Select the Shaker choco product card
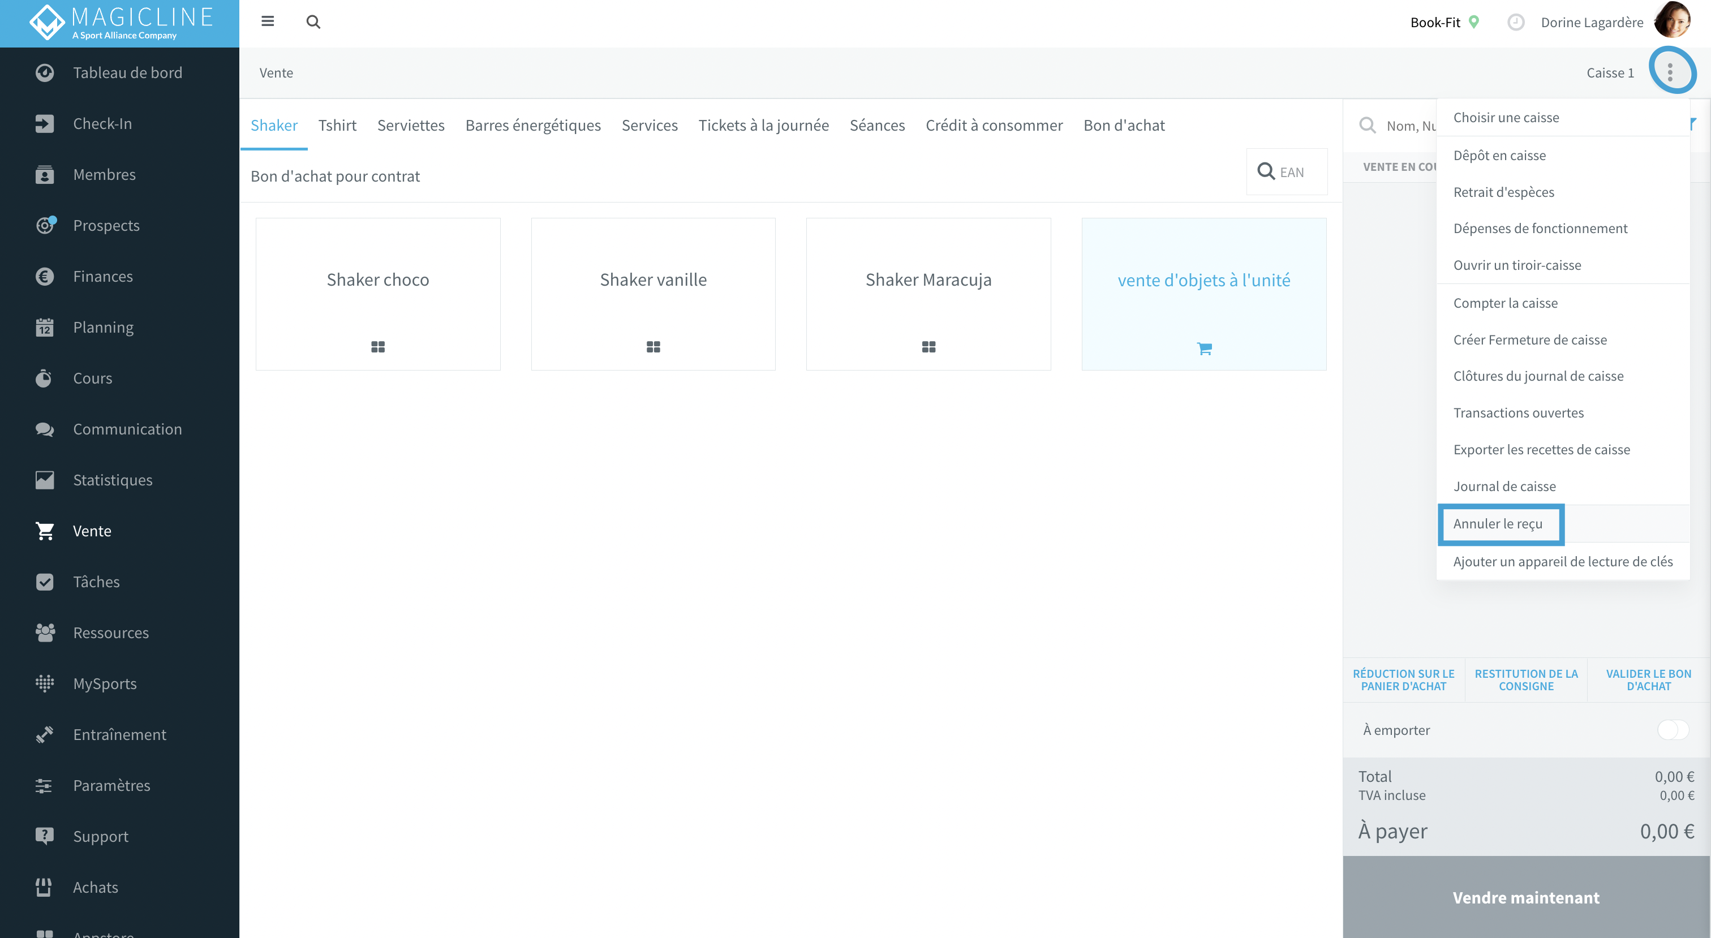The image size is (1711, 938). point(378,294)
